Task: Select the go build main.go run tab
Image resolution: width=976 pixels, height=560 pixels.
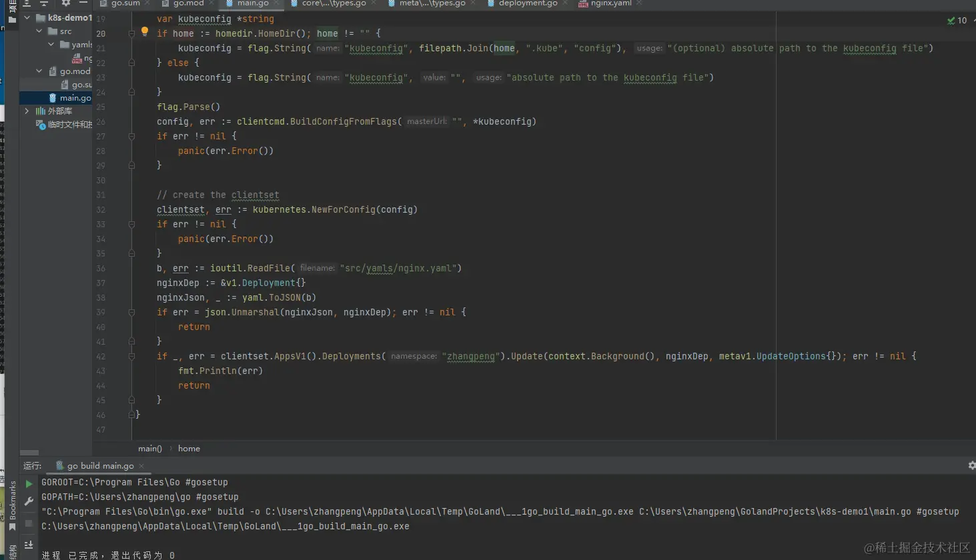Action: click(100, 466)
